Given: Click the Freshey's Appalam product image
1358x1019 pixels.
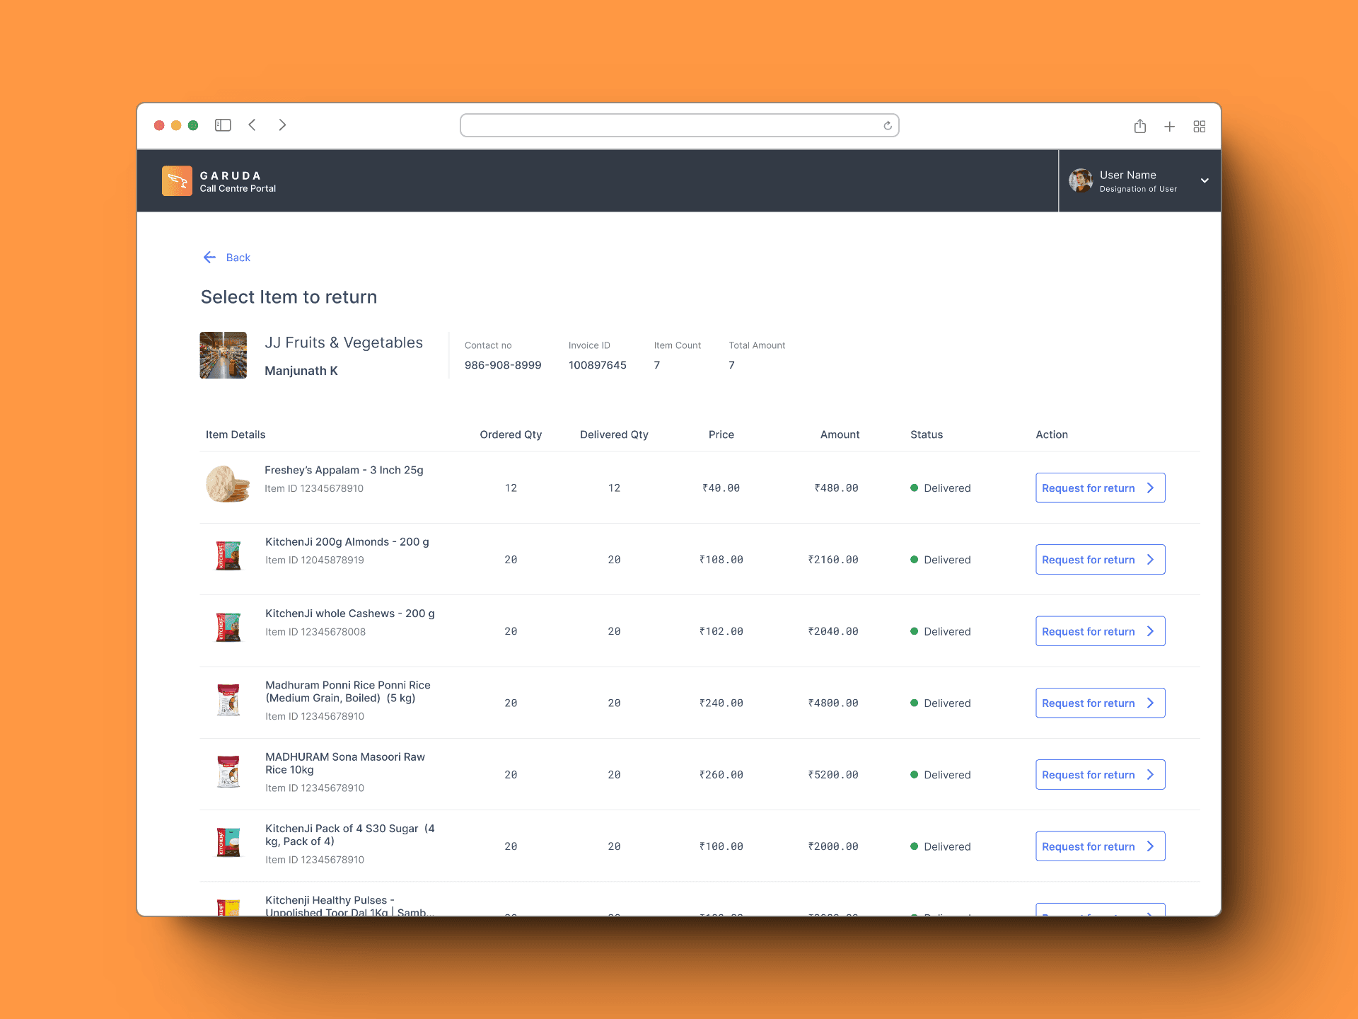Looking at the screenshot, I should [x=227, y=484].
